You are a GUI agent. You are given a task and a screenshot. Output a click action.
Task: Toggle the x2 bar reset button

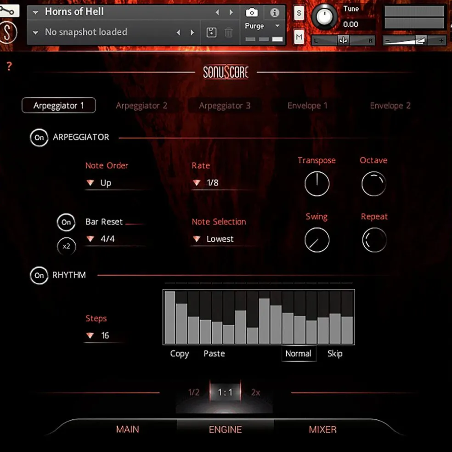click(66, 246)
